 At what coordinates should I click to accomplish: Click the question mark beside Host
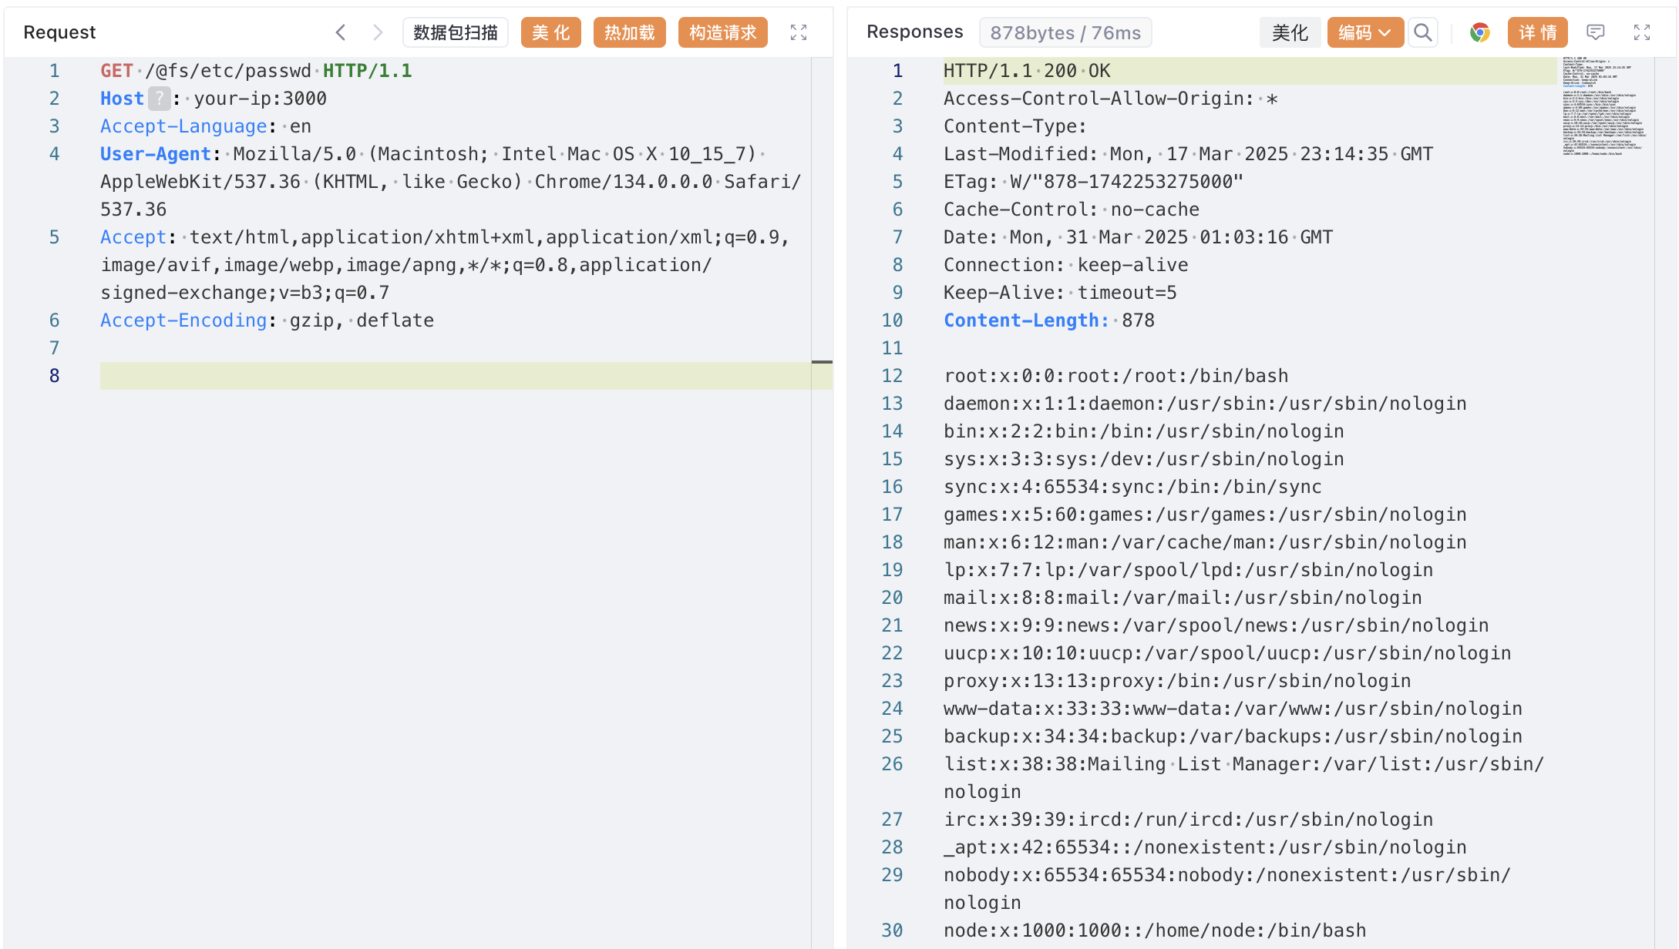pyautogui.click(x=159, y=99)
